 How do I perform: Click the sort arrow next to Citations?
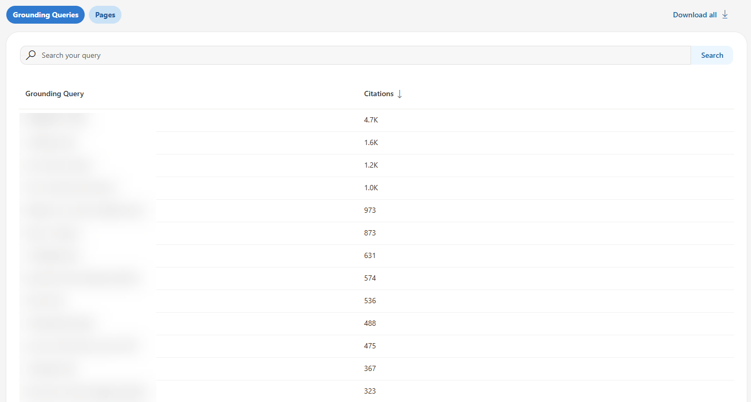tap(400, 94)
